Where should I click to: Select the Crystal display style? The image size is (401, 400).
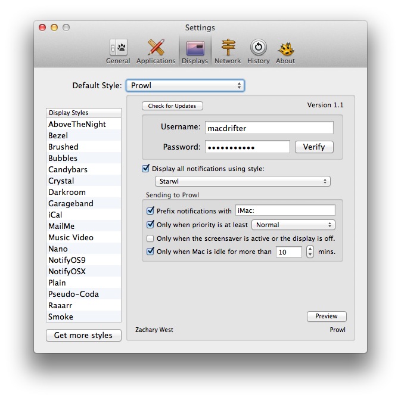[83, 181]
